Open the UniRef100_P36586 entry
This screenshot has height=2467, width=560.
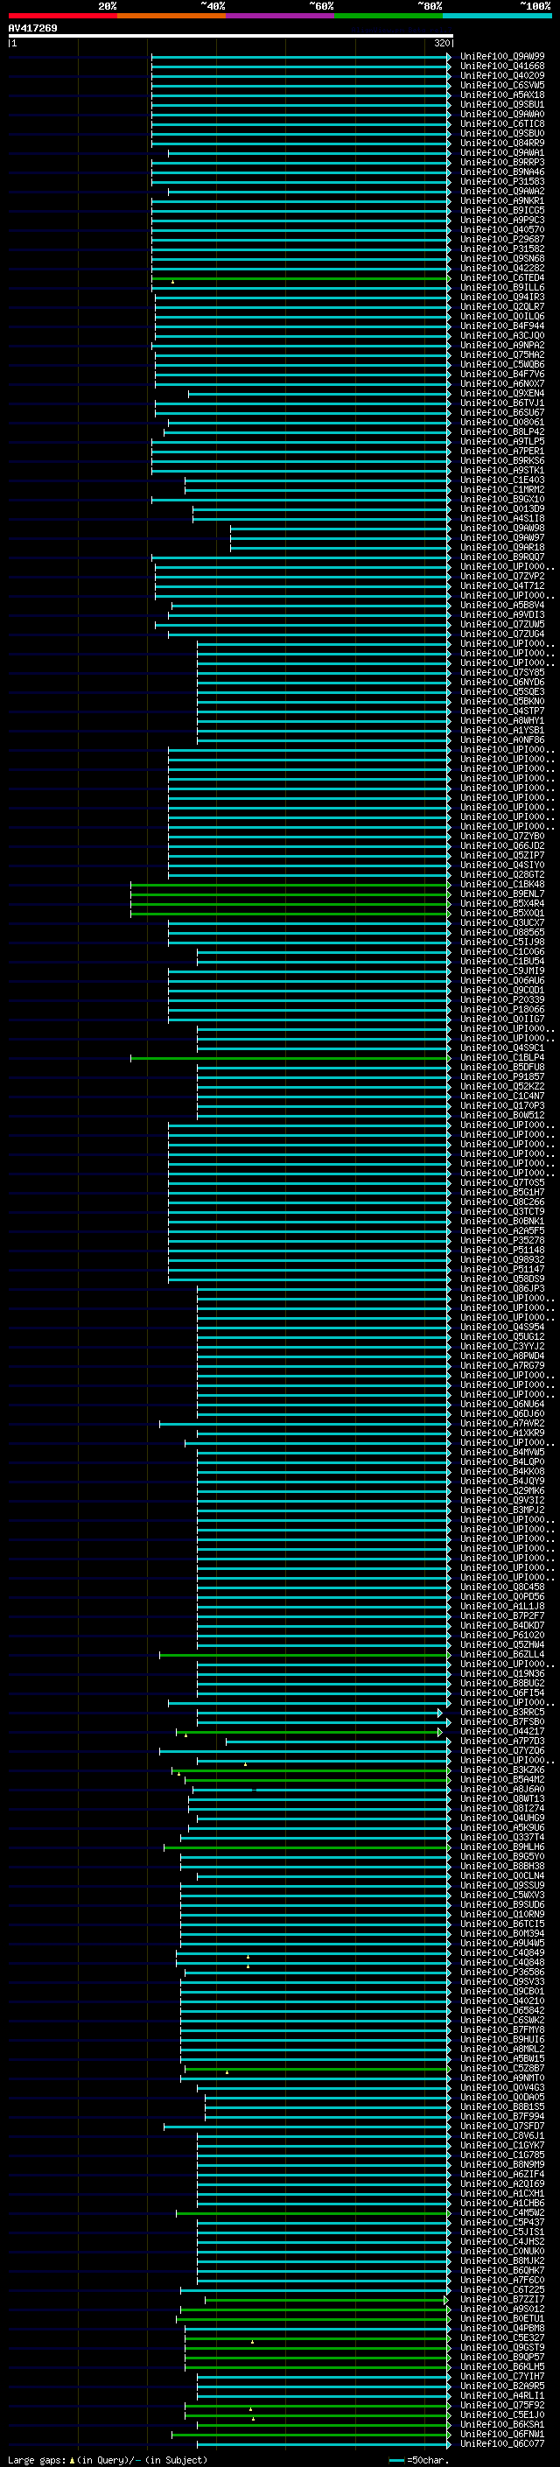[502, 1973]
